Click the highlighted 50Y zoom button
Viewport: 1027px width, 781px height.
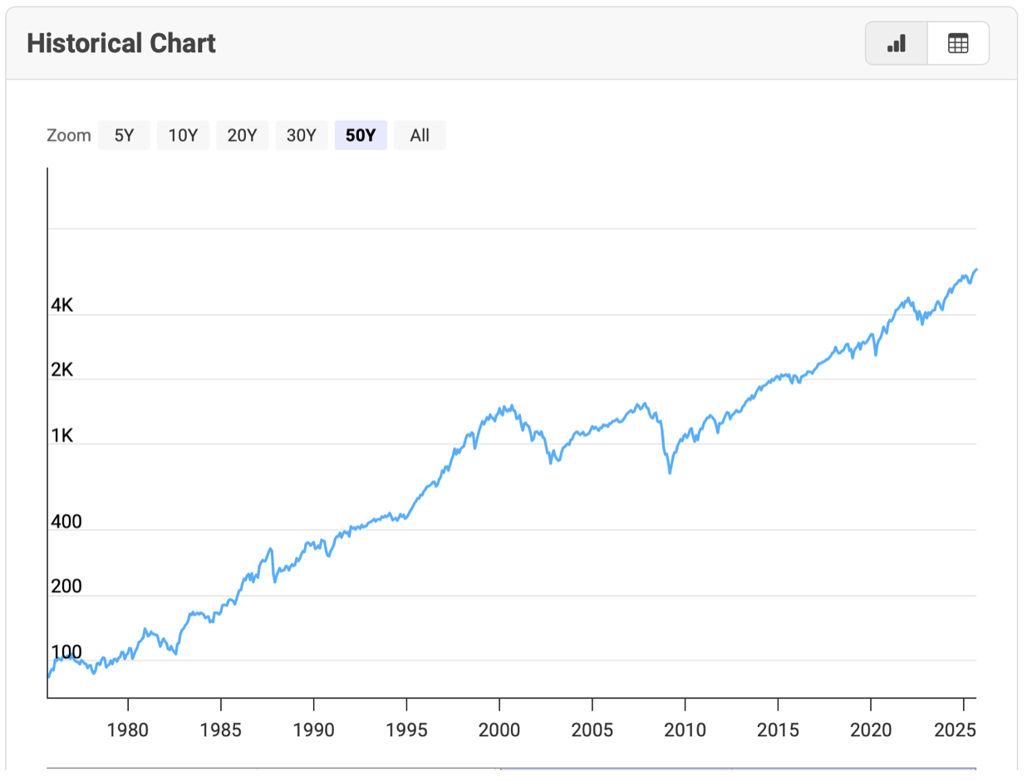point(361,135)
